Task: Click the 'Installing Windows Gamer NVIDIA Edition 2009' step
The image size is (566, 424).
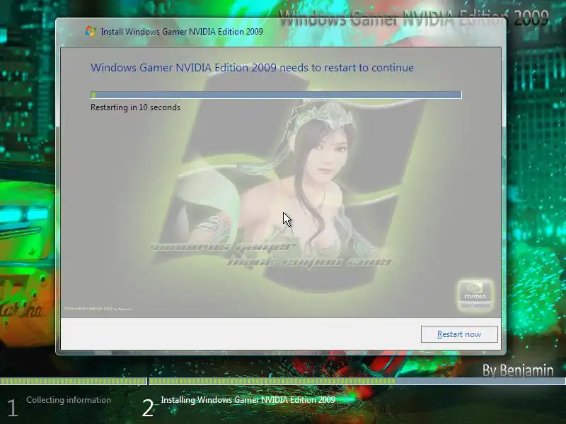Action: (x=248, y=400)
